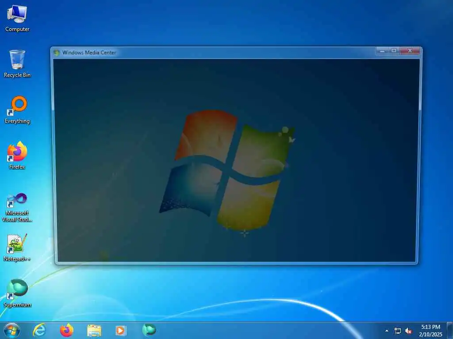
Task: Launch Internet Explorer from the taskbar
Action: pos(39,330)
